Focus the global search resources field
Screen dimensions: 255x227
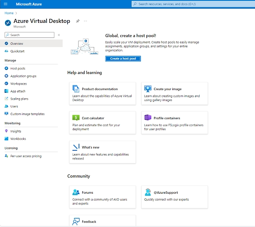193,4
